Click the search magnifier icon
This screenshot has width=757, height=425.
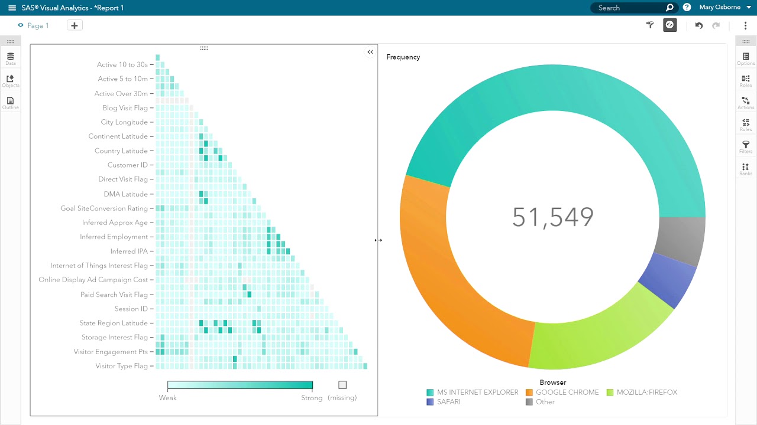pyautogui.click(x=669, y=8)
